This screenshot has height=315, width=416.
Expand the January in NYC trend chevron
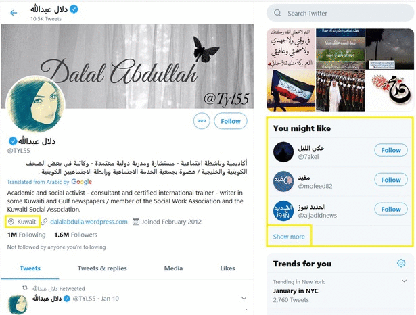point(404,281)
